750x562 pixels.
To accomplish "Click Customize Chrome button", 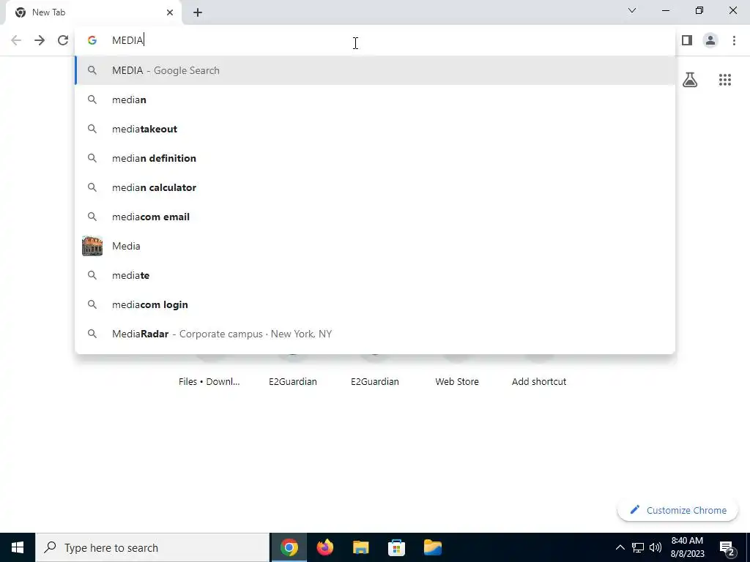I will (677, 510).
